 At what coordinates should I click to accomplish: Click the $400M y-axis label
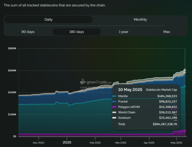pyautogui.click(x=12, y=92)
